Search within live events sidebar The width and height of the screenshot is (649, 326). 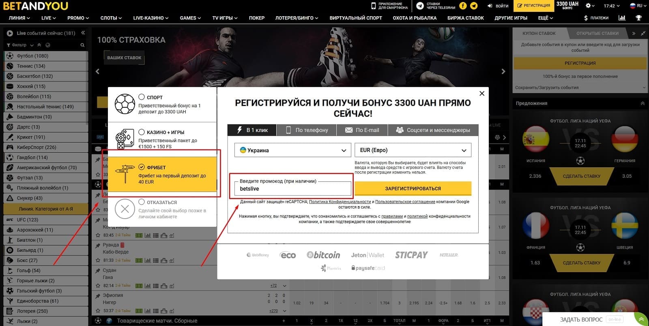82,45
